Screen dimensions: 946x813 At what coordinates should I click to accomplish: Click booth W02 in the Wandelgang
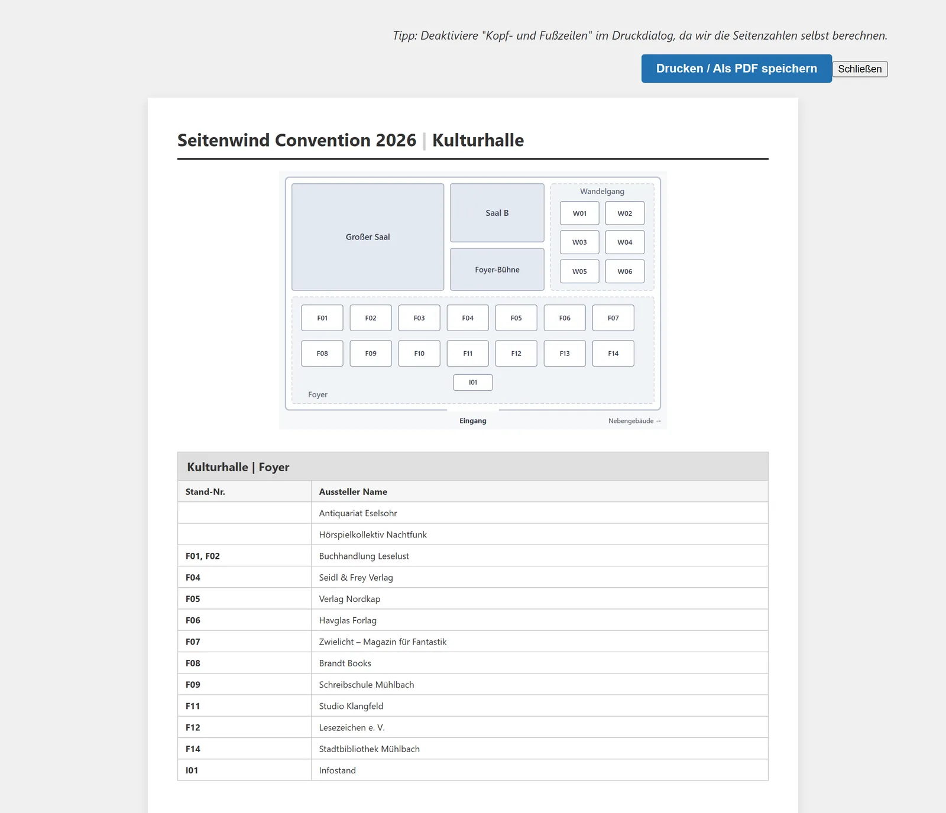point(625,213)
